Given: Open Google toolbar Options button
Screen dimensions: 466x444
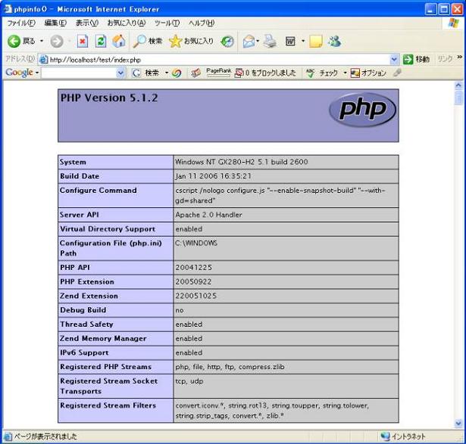Looking at the screenshot, I should click(368, 73).
